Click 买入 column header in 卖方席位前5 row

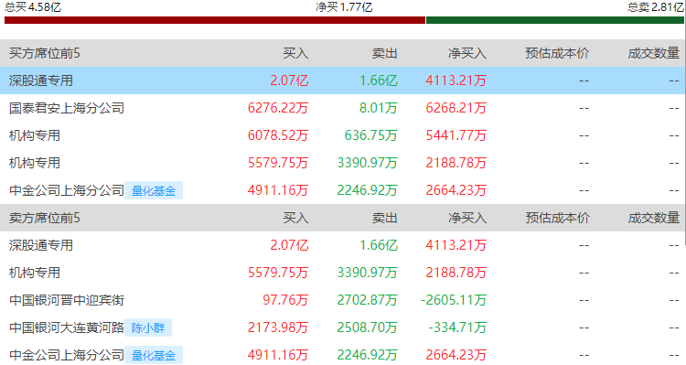(x=295, y=218)
